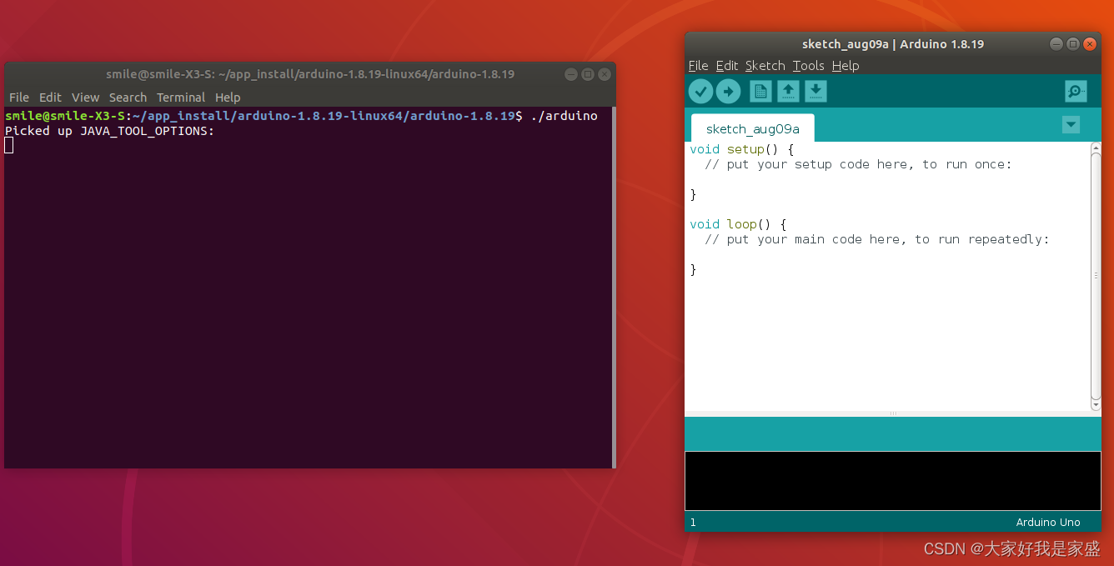The height and width of the screenshot is (566, 1114).
Task: Click the Upload arrow button in Arduino
Action: (728, 91)
